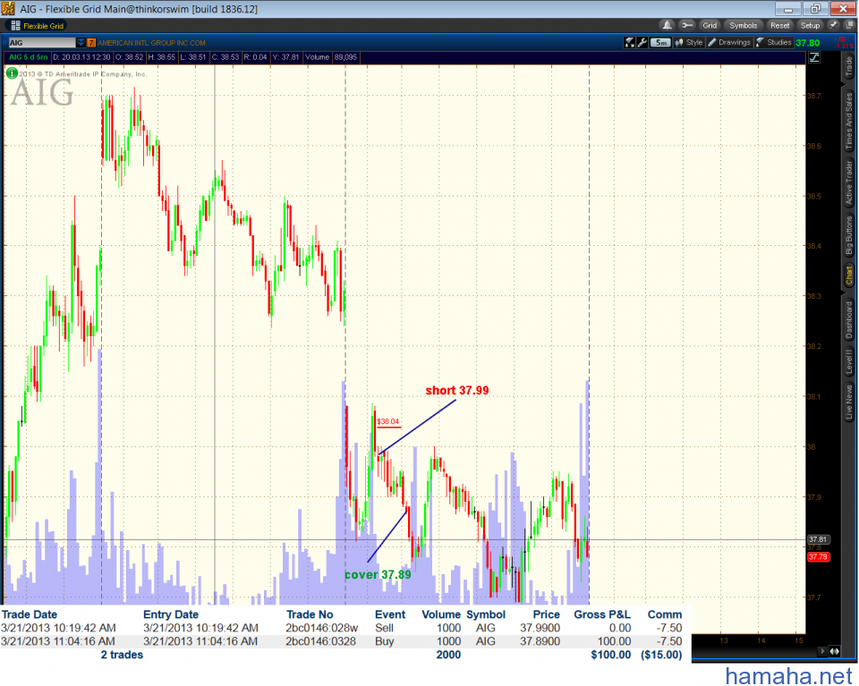Click the C: 38.53 close value
The height and width of the screenshot is (686, 859).
pyautogui.click(x=225, y=57)
